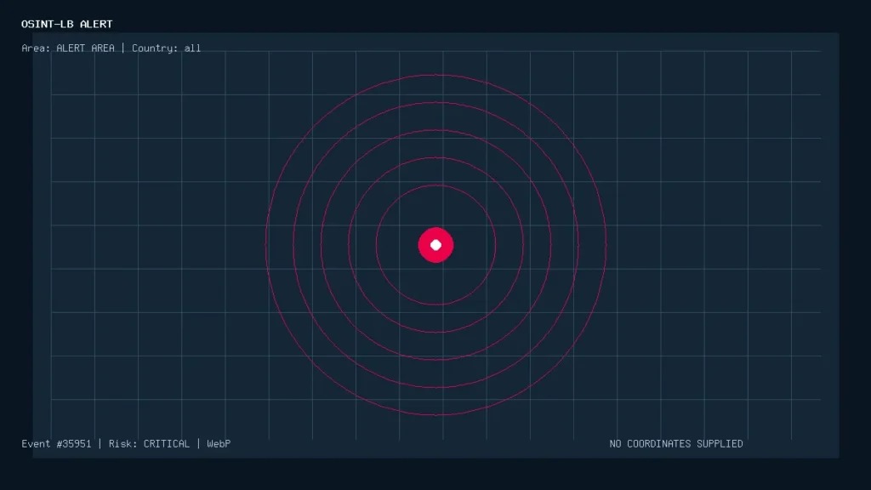871x490 pixels.
Task: Click the 'Event #35951' text
Action: pos(56,444)
